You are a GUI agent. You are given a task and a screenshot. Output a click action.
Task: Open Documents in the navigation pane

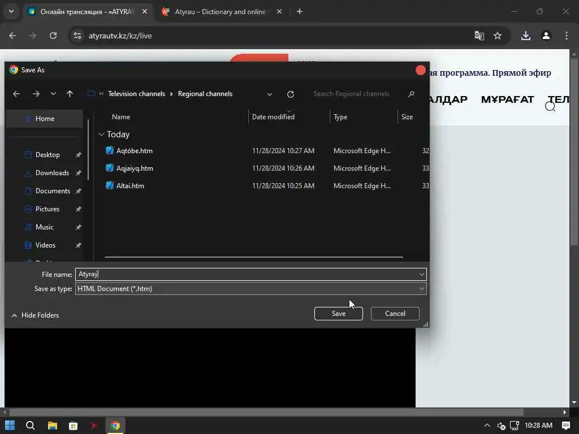coord(53,191)
